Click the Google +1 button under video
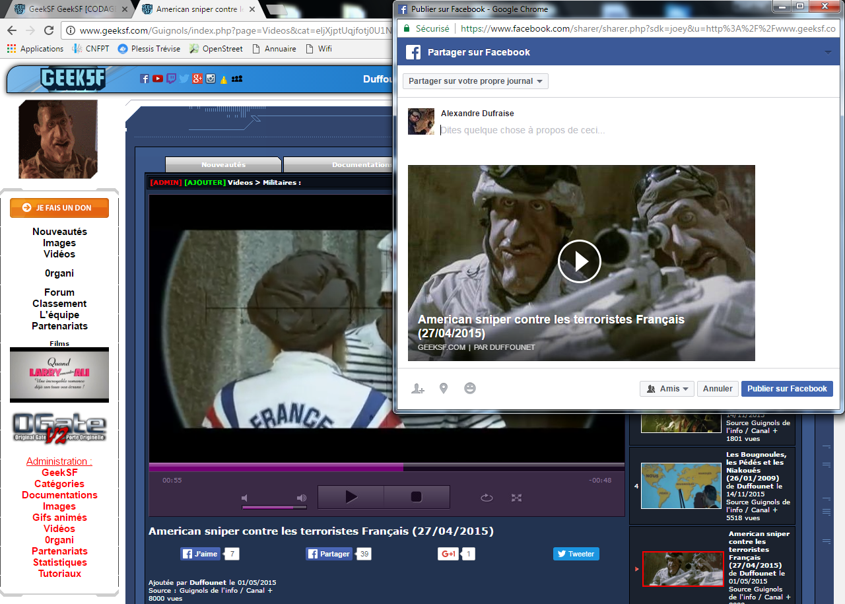The image size is (845, 604). tap(448, 554)
